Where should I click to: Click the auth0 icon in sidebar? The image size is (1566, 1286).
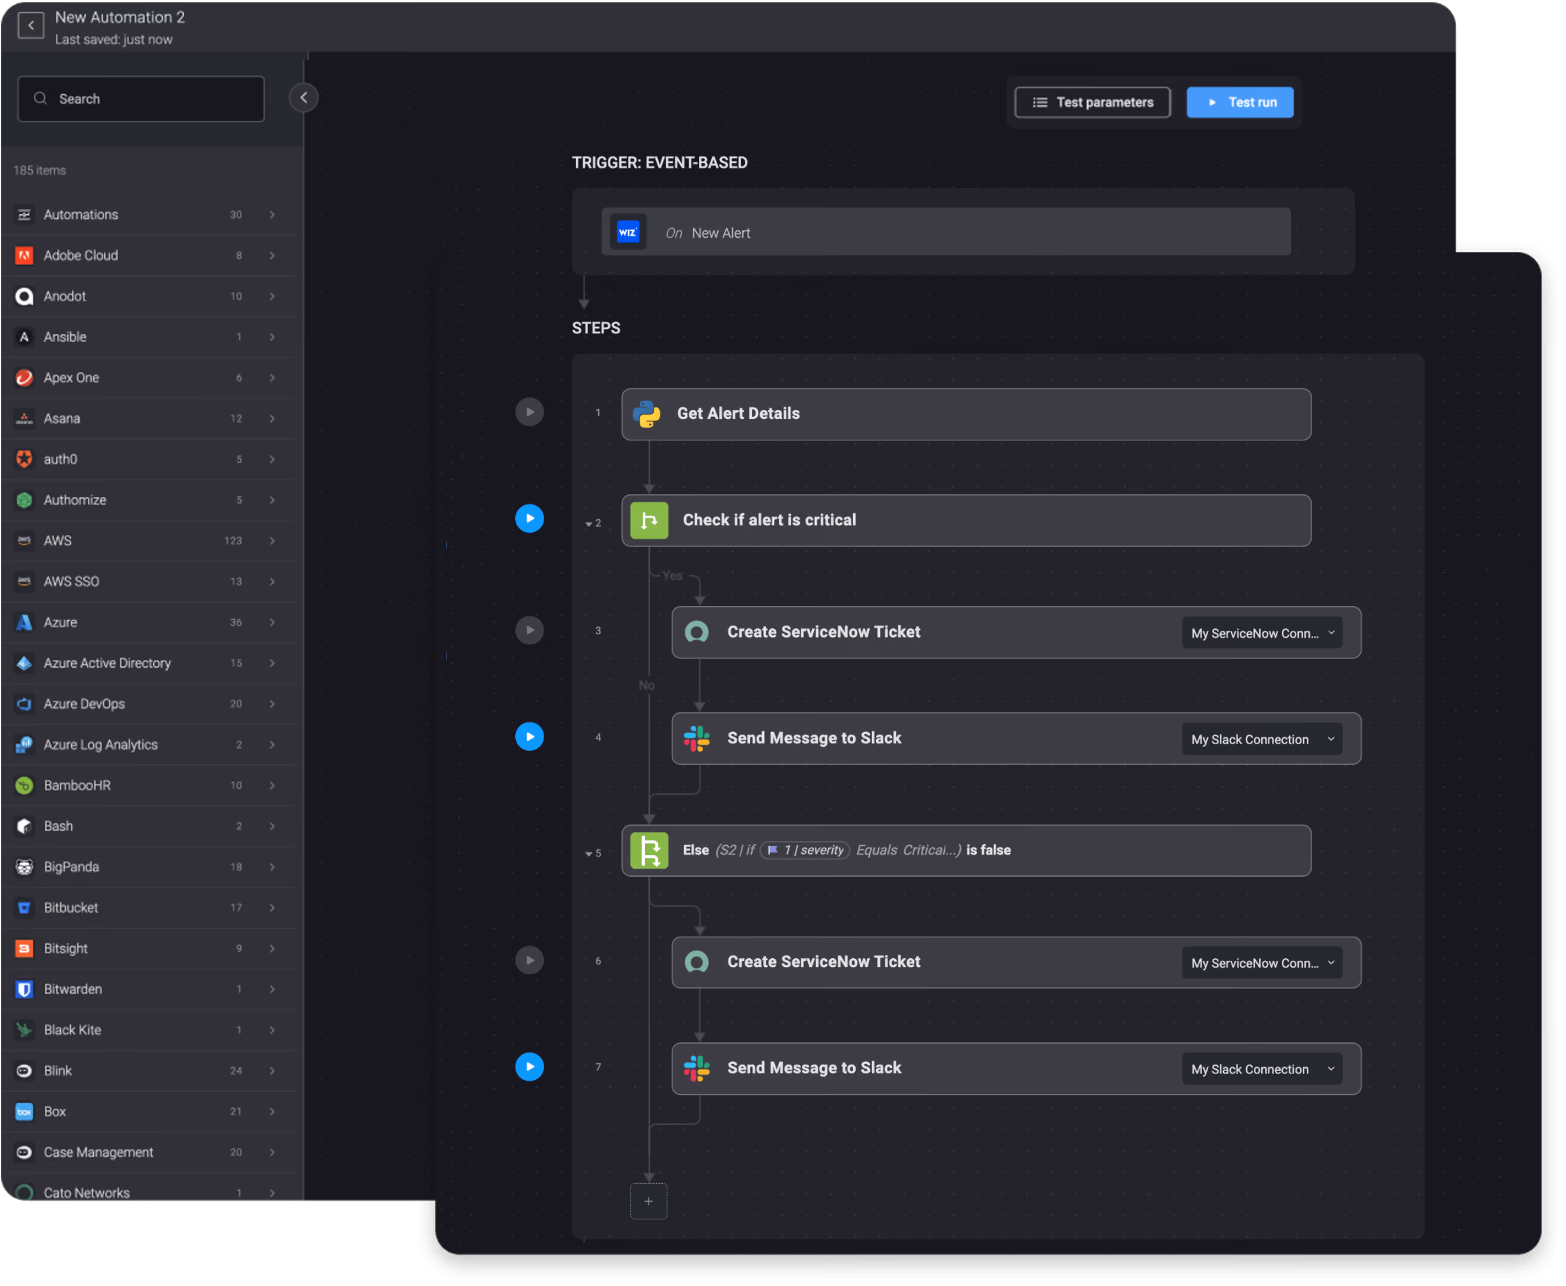pos(25,460)
